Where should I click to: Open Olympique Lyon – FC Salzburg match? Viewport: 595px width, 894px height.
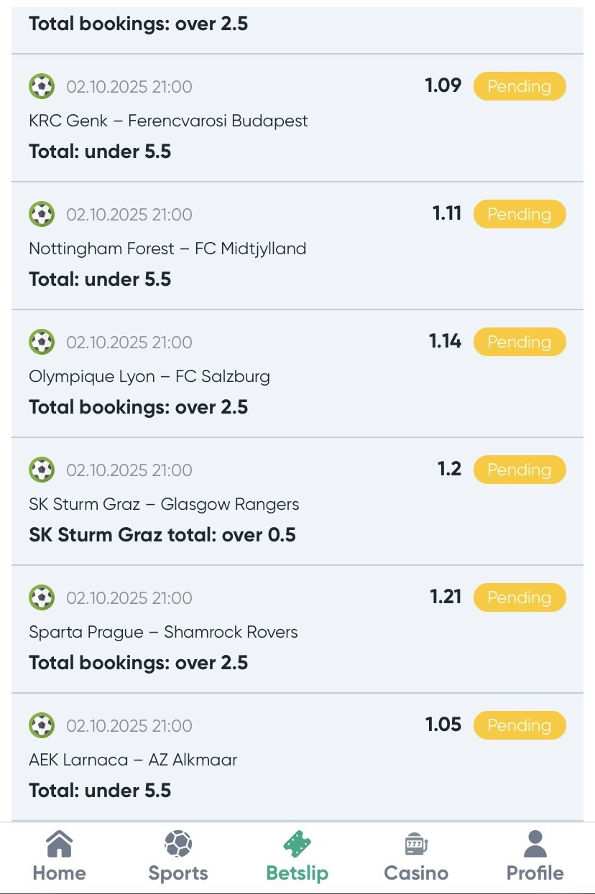[x=149, y=376]
